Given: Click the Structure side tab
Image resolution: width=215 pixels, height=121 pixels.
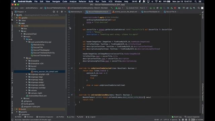Looking at the screenshot, I should point(12,78).
